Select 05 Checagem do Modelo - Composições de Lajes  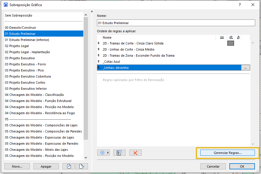[44, 125]
